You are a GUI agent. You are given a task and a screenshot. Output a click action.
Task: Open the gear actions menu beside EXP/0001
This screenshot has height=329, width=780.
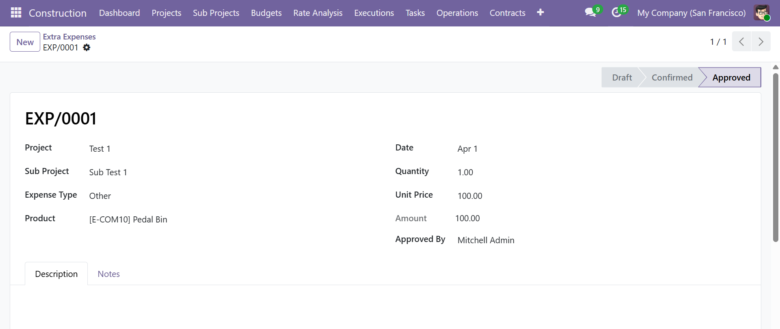click(87, 48)
